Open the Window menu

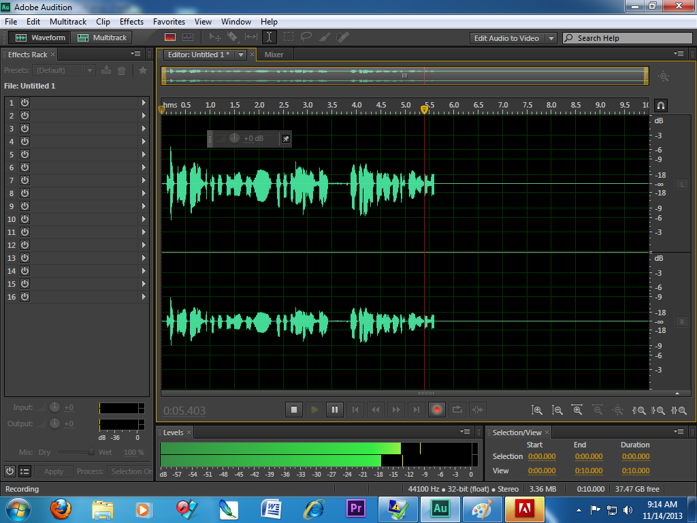coord(236,22)
